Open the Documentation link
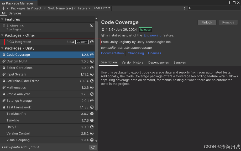This screenshot has height=151, width=241. tap(112, 53)
